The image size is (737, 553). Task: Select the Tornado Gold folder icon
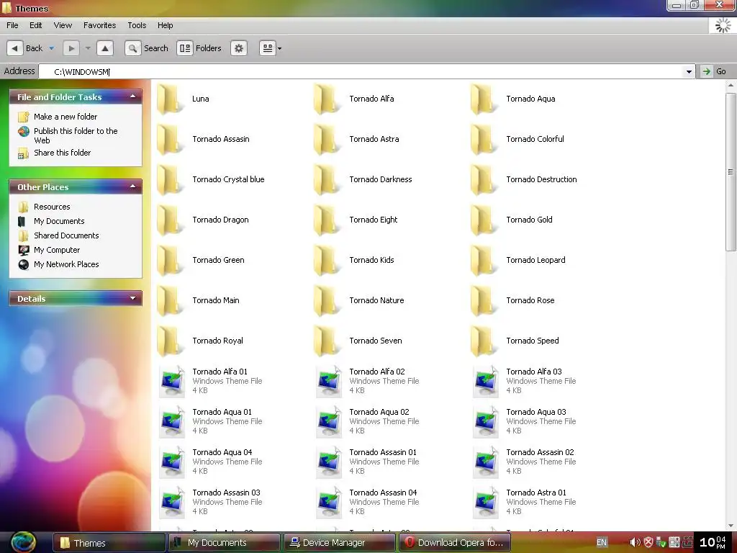pyautogui.click(x=484, y=220)
